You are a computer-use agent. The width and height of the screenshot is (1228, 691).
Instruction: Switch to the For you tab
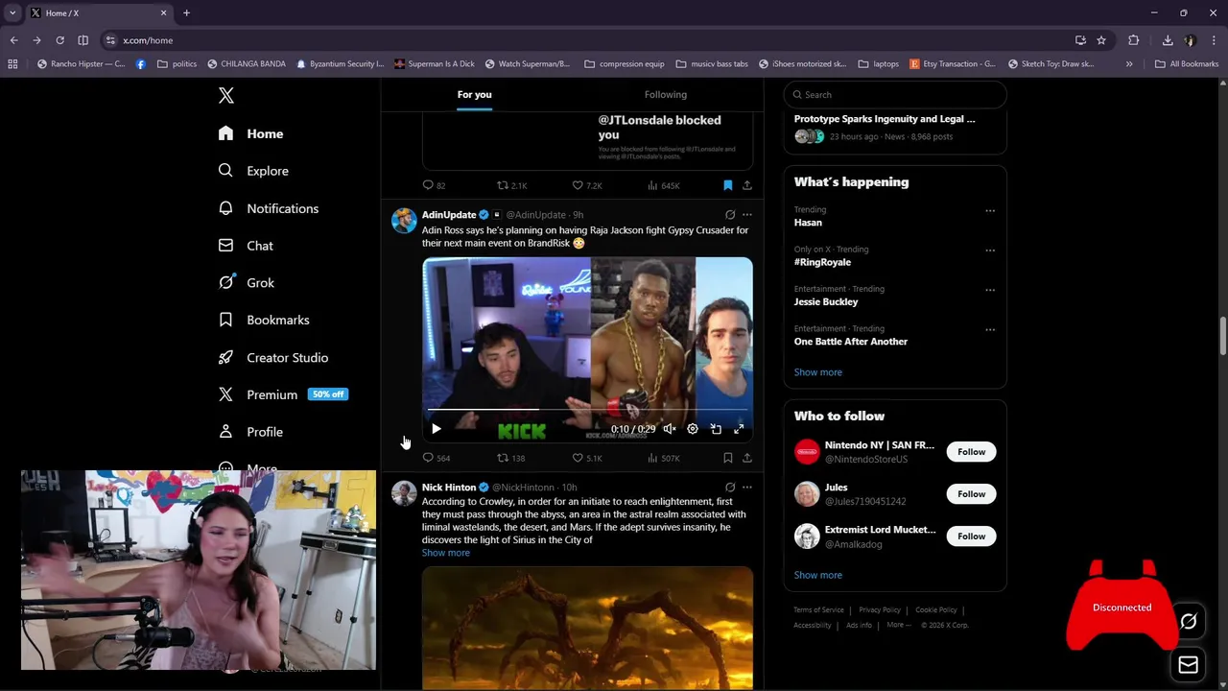[474, 94]
